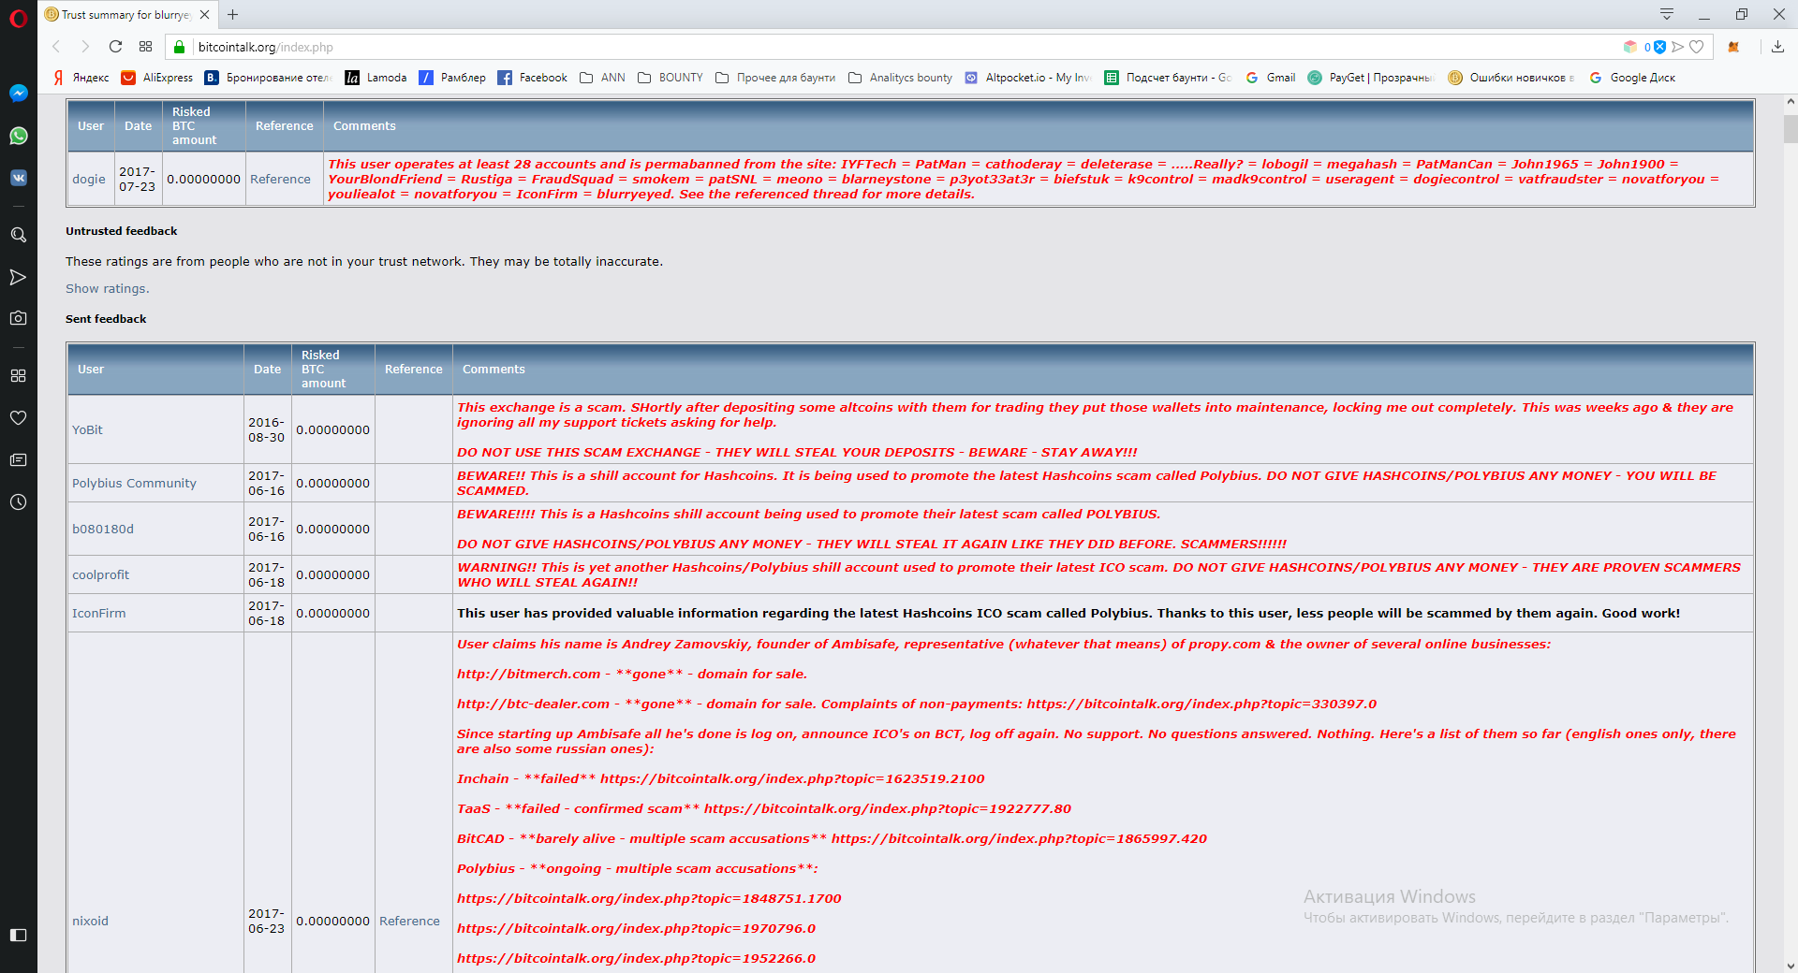This screenshot has width=1798, height=973.
Task: Open the b080180d user link
Action: [x=103, y=530]
